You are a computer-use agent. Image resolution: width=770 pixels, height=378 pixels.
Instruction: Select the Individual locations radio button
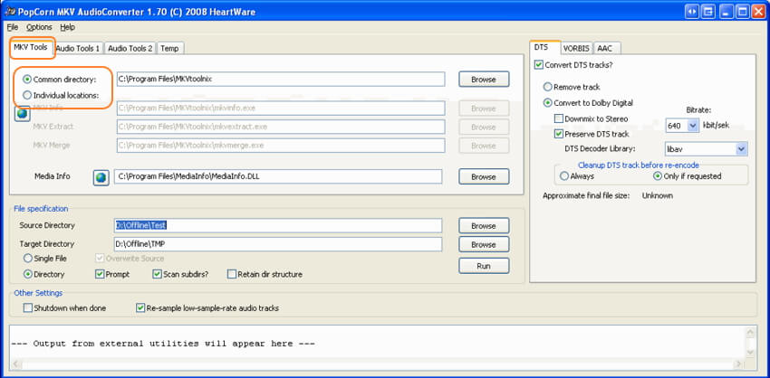coord(27,95)
